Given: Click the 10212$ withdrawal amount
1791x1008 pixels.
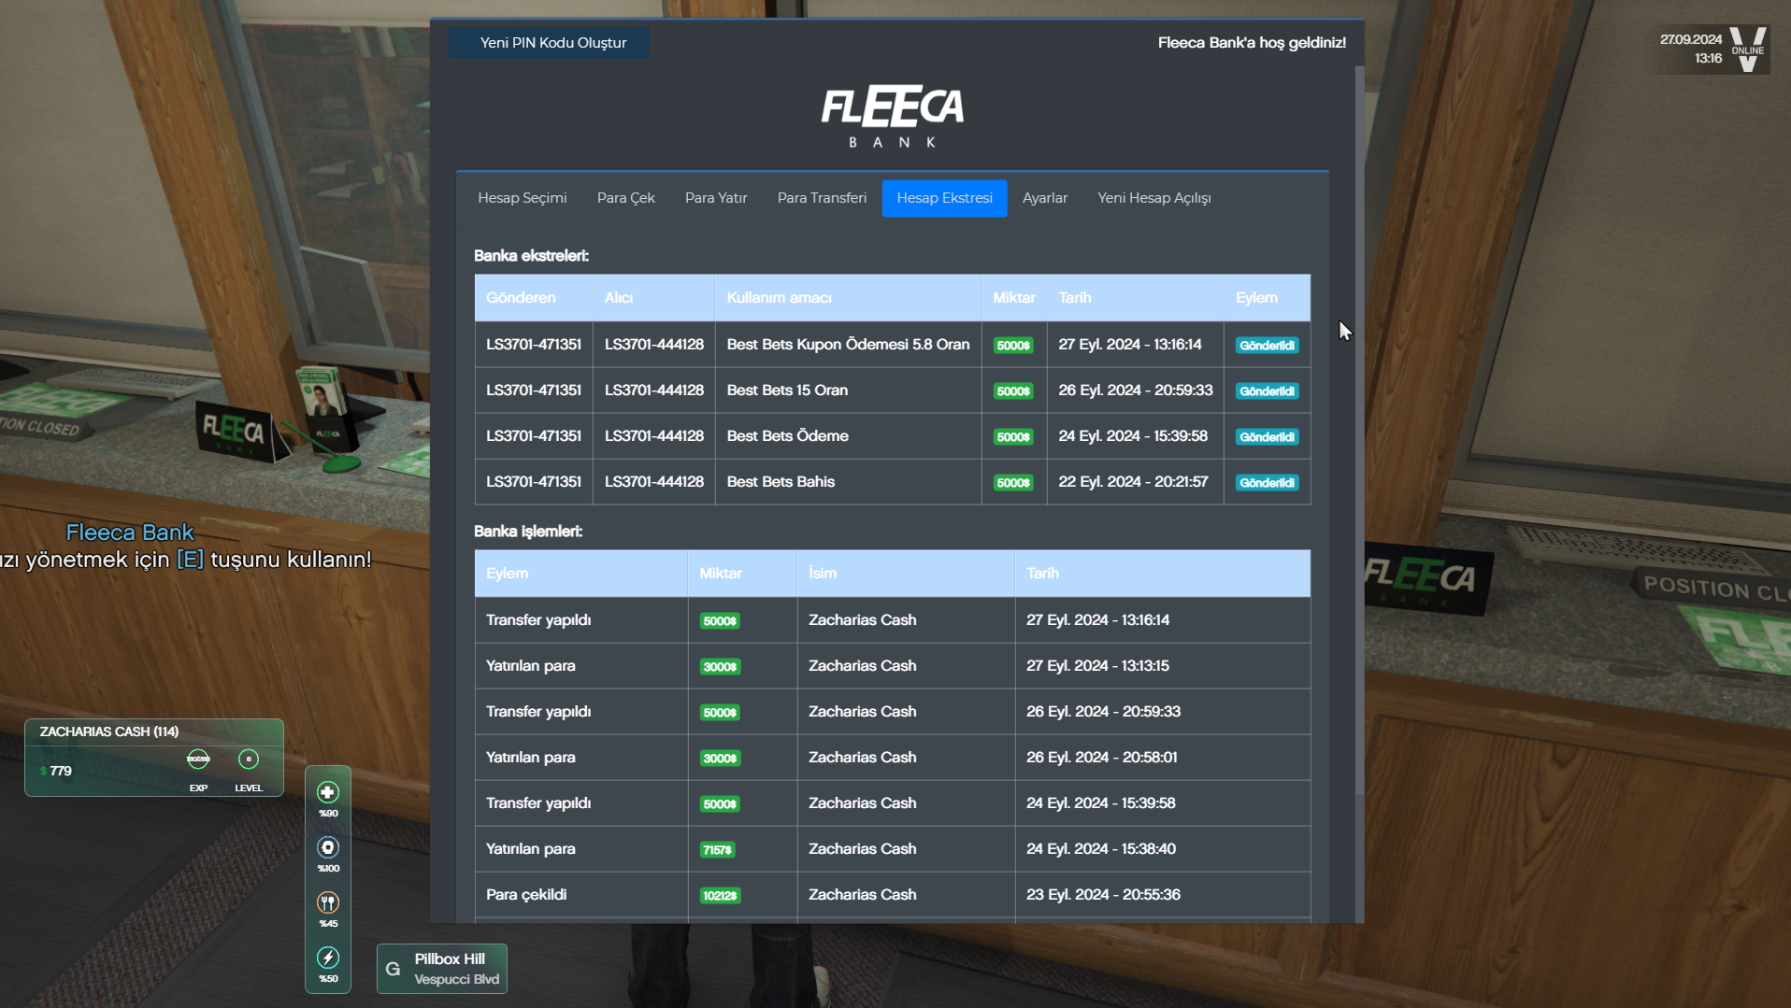Looking at the screenshot, I should (x=720, y=896).
